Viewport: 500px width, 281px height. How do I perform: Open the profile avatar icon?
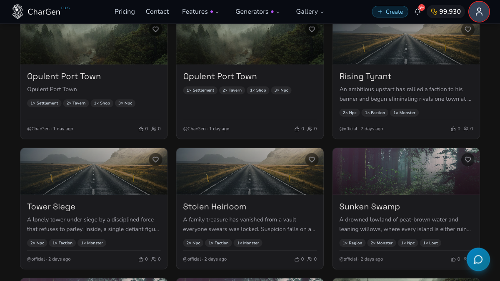(479, 12)
